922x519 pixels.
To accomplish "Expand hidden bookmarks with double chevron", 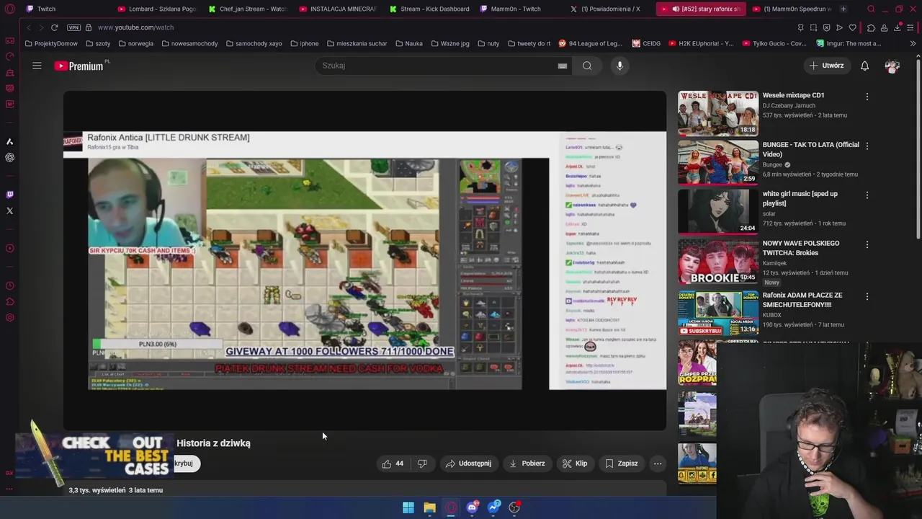I will [x=913, y=43].
